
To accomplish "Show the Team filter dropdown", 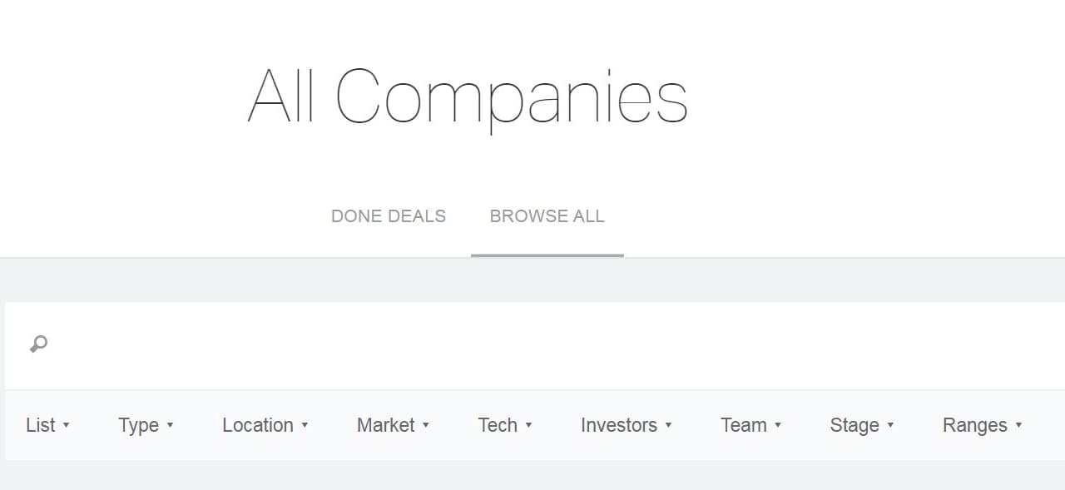I will coord(750,425).
